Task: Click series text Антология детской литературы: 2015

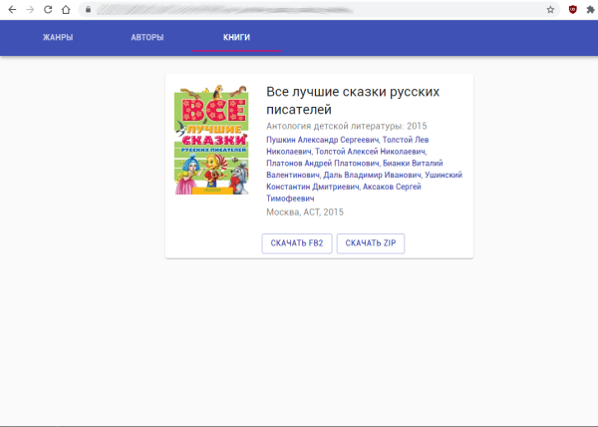Action: (x=346, y=126)
